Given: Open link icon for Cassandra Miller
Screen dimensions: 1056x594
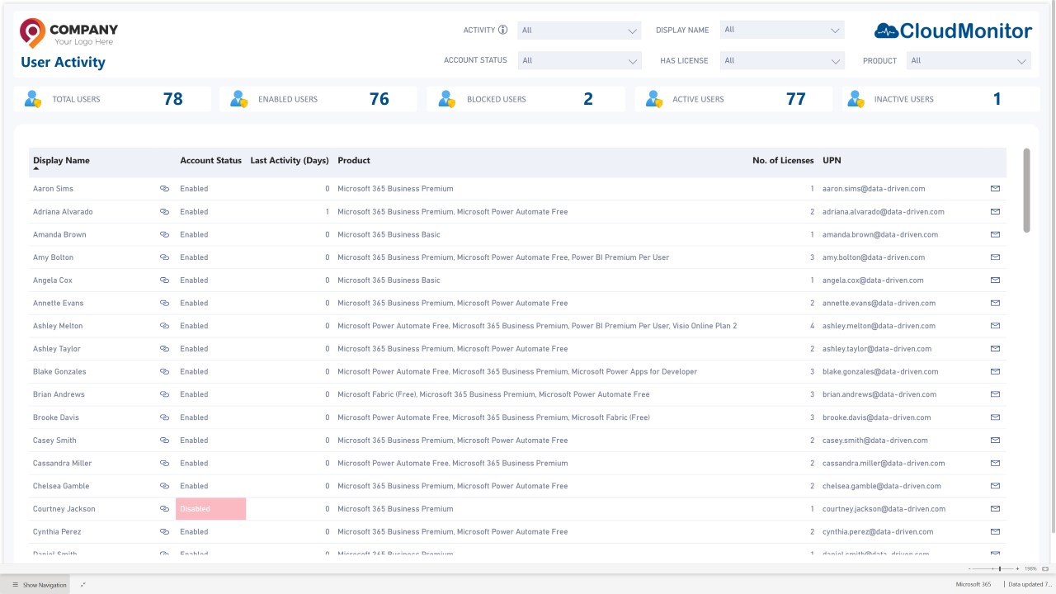Looking at the screenshot, I should tap(164, 463).
